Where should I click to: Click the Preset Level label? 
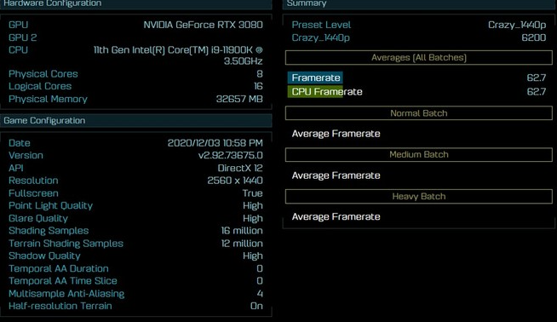pyautogui.click(x=321, y=25)
